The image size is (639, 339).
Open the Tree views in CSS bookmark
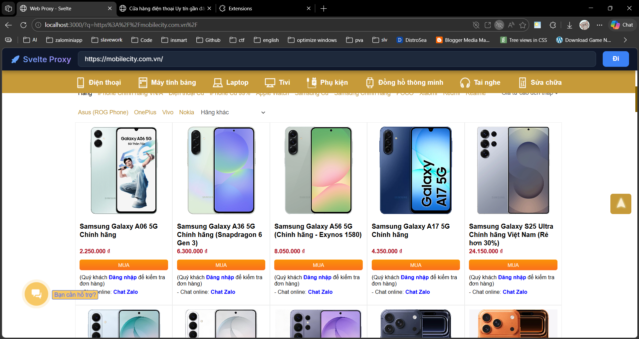pos(524,40)
